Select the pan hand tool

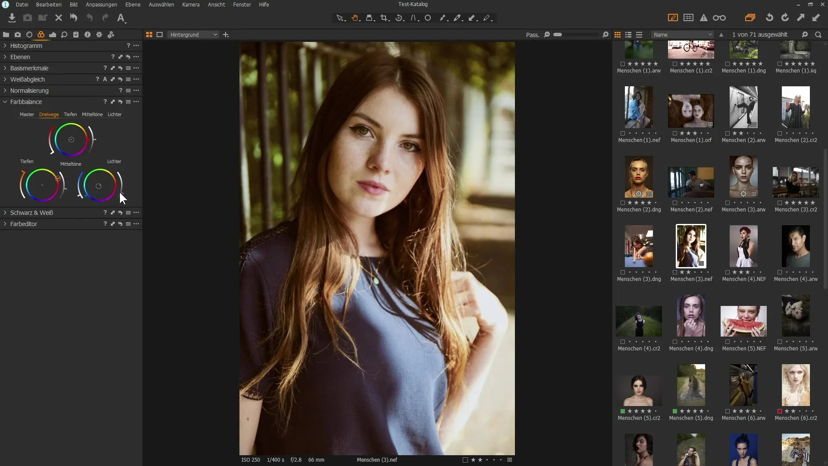point(355,18)
